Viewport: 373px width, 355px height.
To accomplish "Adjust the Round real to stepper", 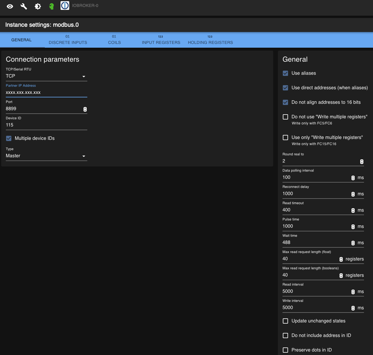I will pyautogui.click(x=362, y=161).
